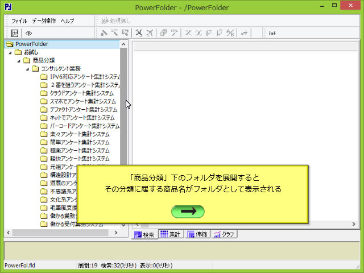Switch to the グラフ tab

coord(224,234)
